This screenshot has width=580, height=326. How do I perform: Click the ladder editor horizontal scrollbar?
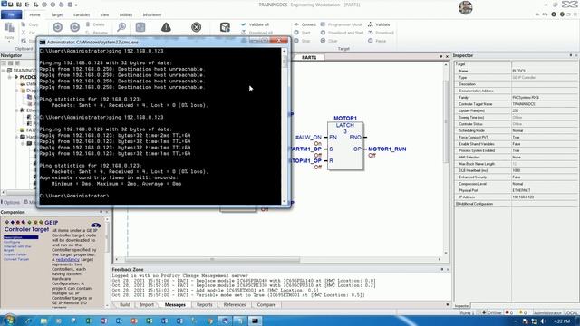[278, 260]
